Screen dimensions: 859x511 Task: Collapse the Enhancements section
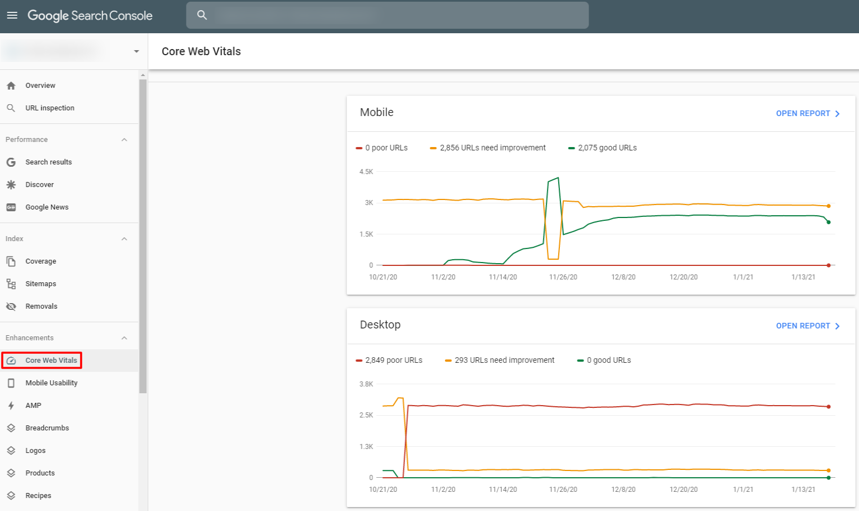124,338
